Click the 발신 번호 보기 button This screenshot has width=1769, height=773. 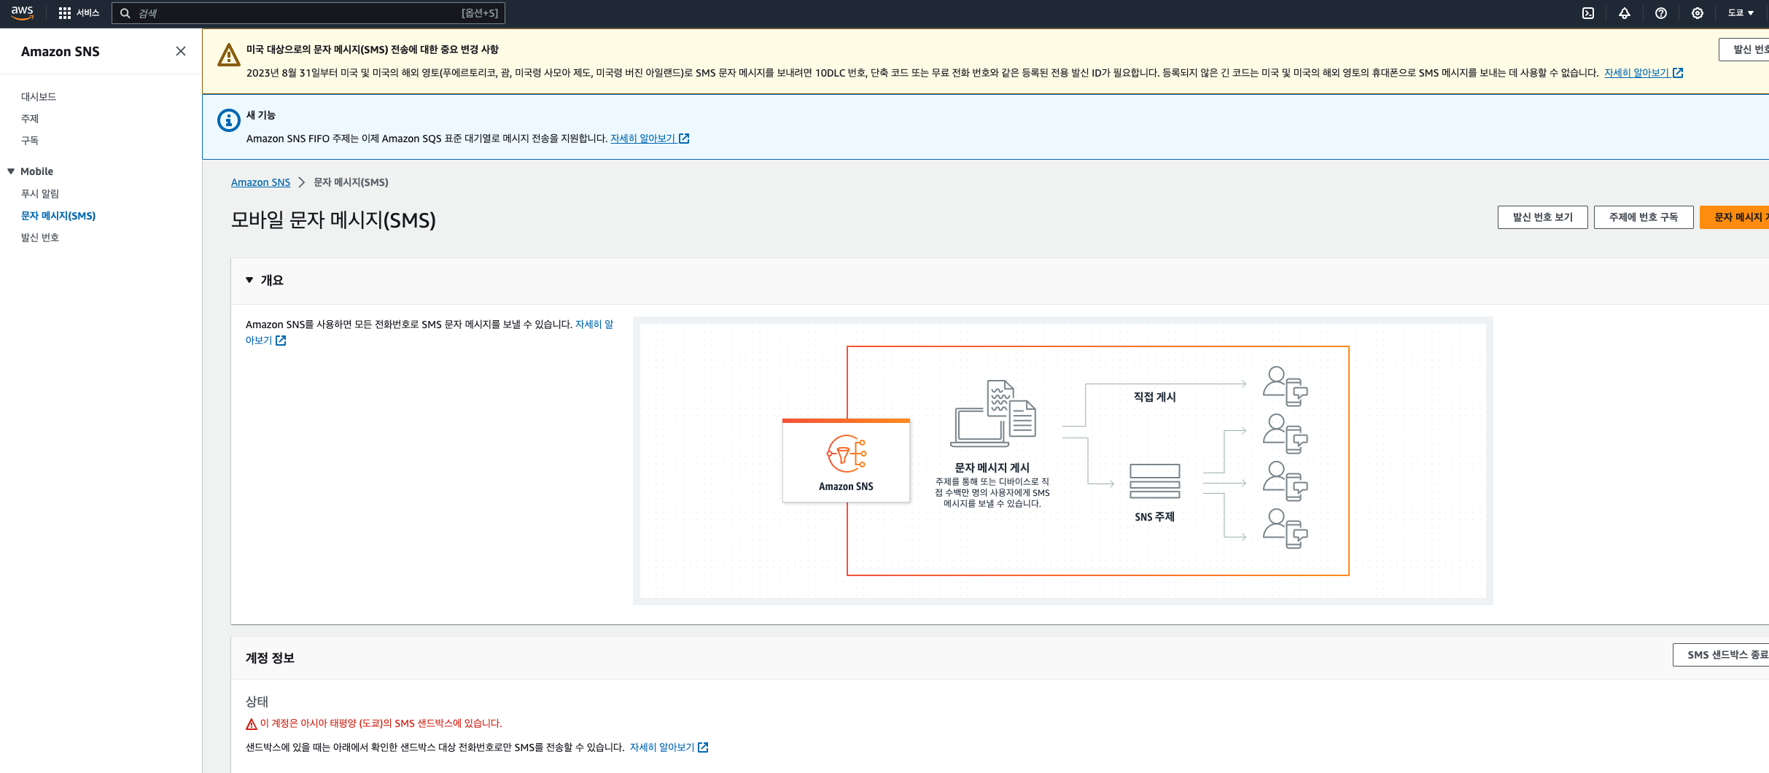(1542, 217)
